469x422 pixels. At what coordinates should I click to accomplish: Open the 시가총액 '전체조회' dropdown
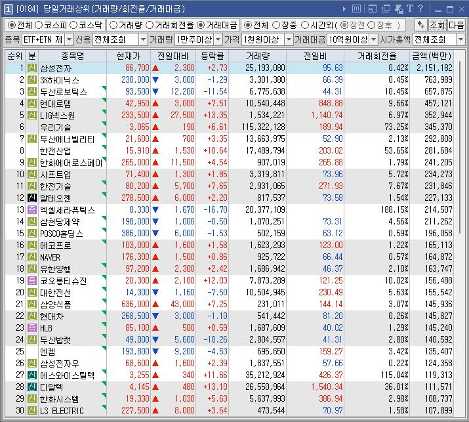click(x=460, y=39)
